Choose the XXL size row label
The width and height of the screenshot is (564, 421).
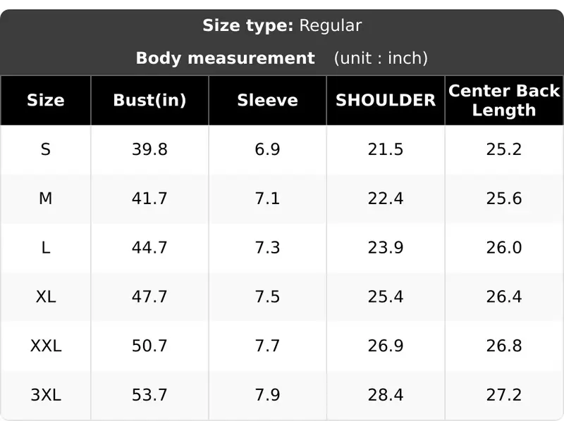[46, 346]
